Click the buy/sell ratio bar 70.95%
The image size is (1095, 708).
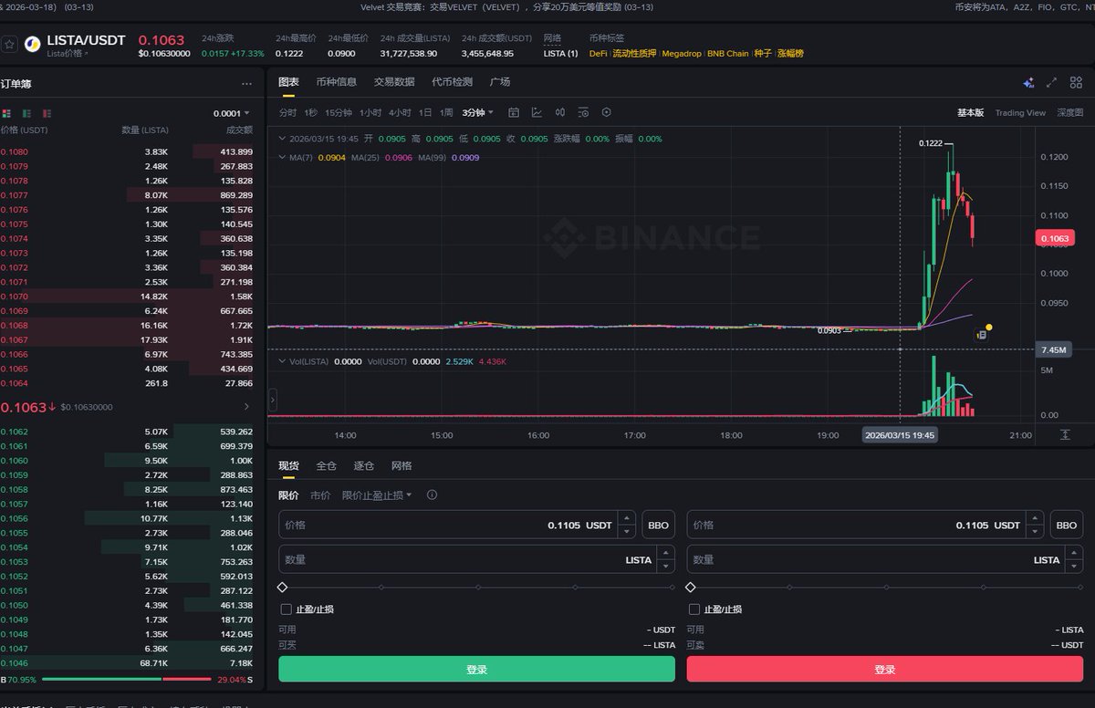(127, 680)
